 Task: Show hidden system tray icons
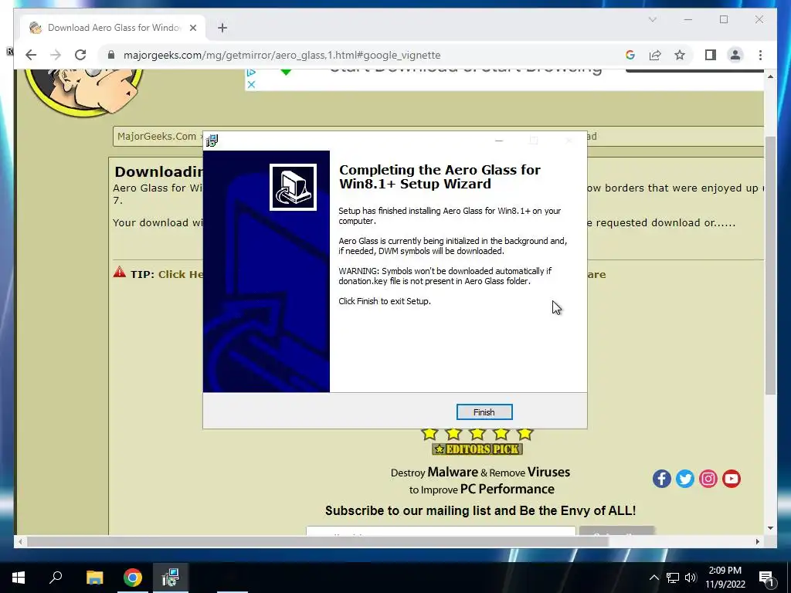(654, 578)
